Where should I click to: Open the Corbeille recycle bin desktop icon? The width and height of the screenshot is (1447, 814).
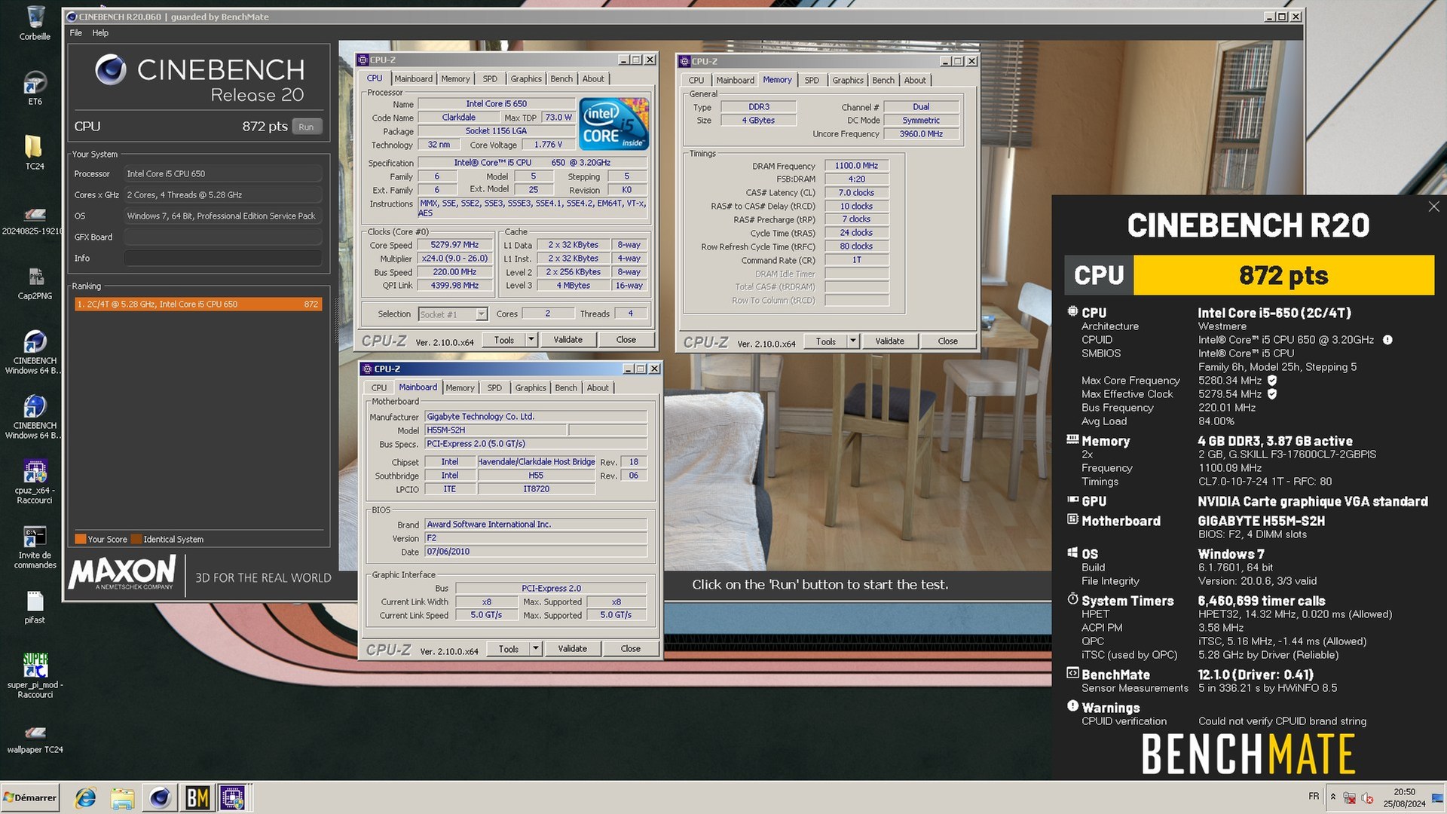click(x=35, y=23)
